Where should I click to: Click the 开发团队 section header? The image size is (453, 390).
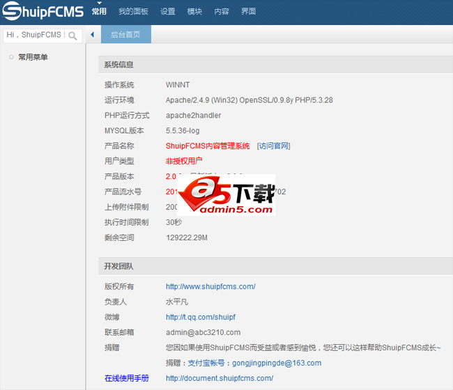118,266
